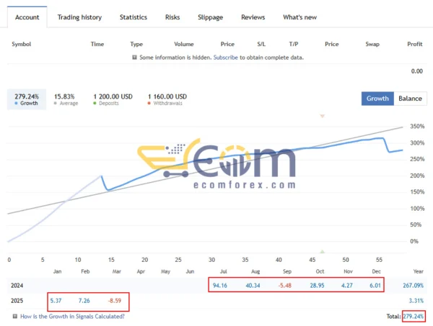Open the Account tab

pos(27,17)
